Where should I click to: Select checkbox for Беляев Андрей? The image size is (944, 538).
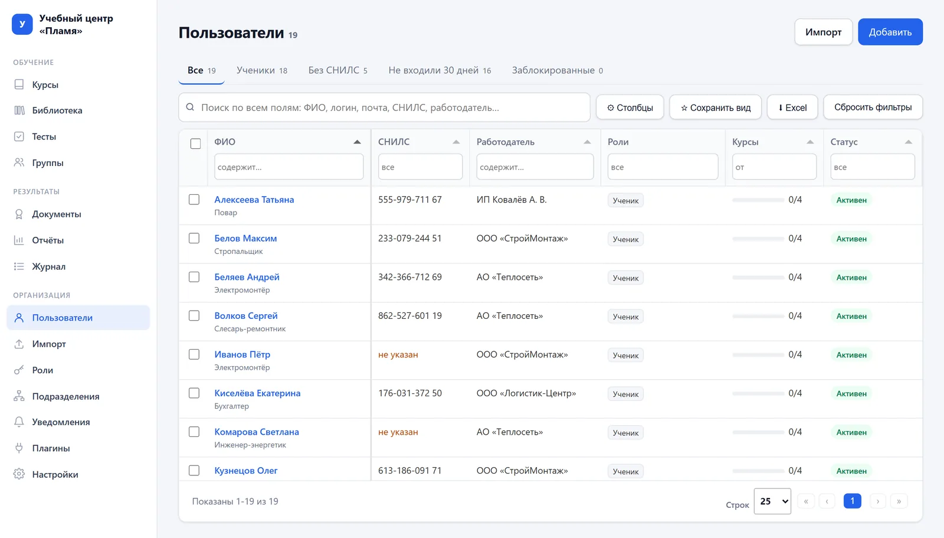point(194,277)
